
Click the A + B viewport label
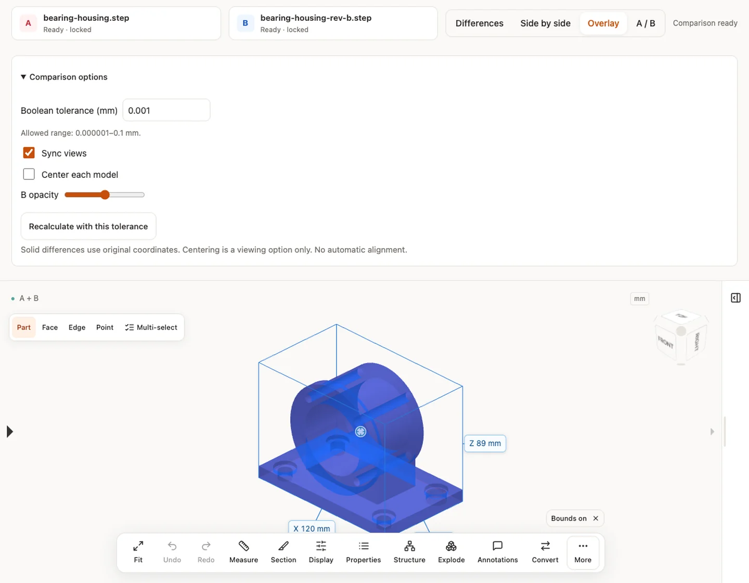click(29, 299)
